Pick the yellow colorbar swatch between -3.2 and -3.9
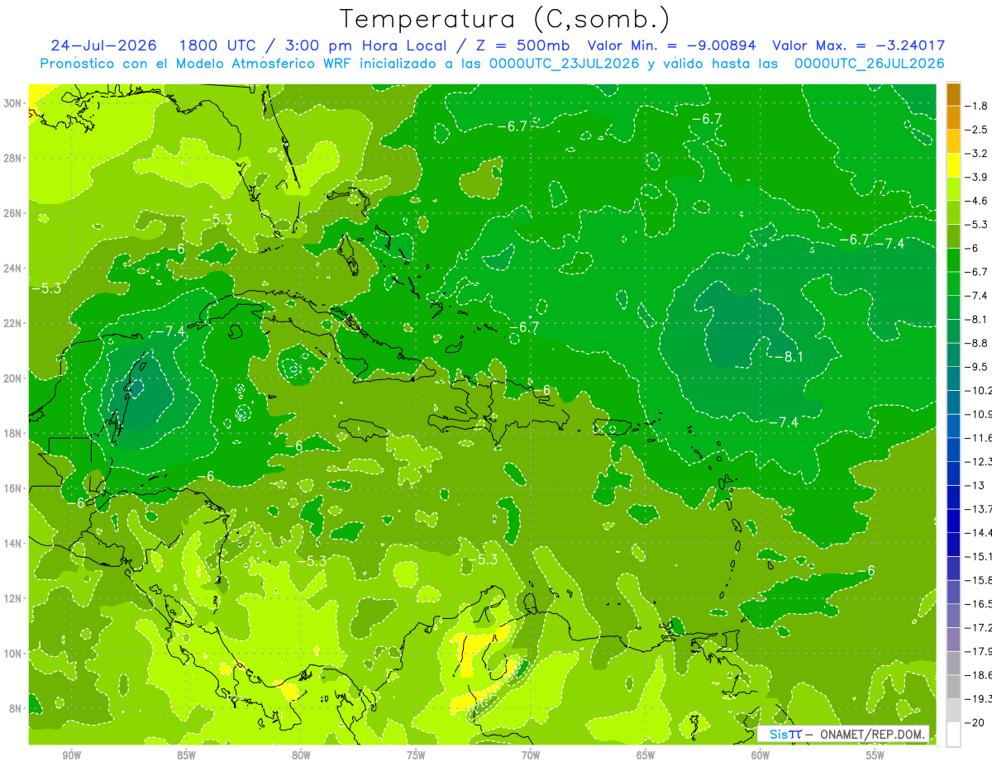 (x=953, y=165)
